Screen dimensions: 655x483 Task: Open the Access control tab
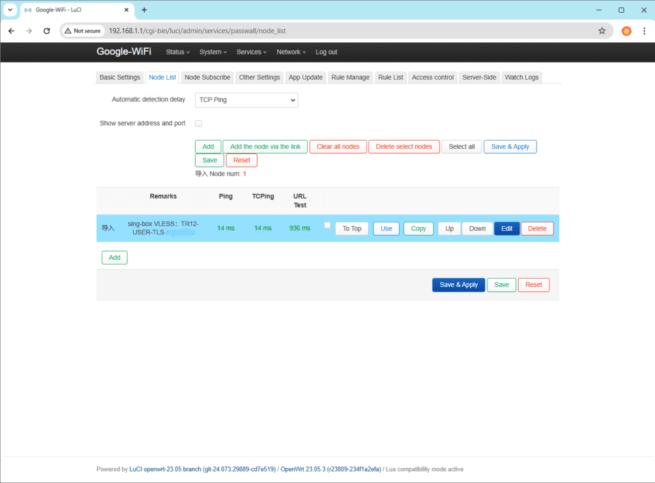(432, 77)
